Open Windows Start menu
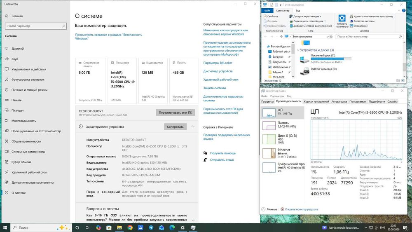Screen dimensions: 412x232 5,227
